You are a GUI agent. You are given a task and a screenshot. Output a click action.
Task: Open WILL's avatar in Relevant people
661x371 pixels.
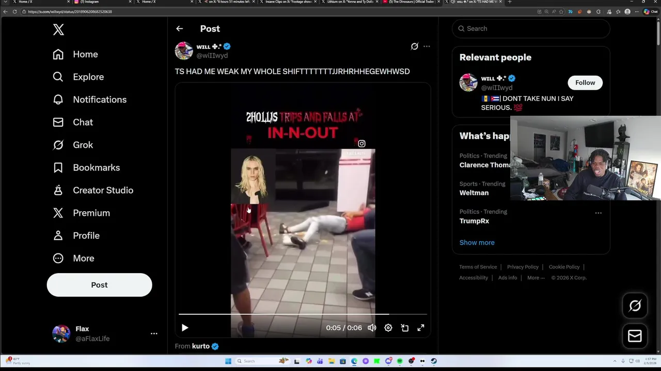click(x=468, y=83)
